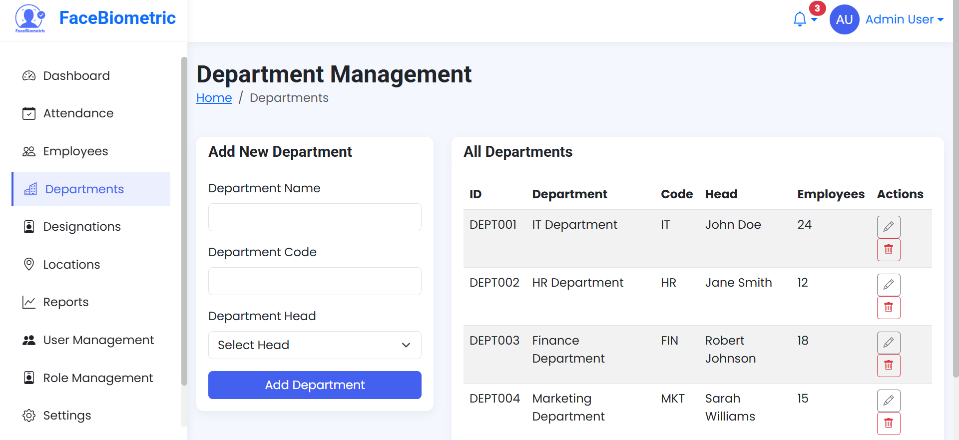Open the Employees page
Viewport: 959px width, 440px height.
(91, 151)
